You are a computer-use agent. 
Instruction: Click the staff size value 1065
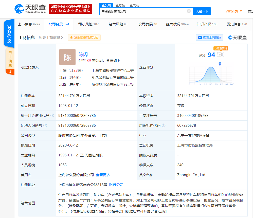coord(62,165)
